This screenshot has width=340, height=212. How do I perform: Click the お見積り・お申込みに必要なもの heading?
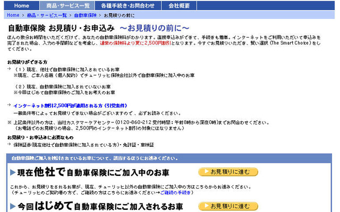40,138
